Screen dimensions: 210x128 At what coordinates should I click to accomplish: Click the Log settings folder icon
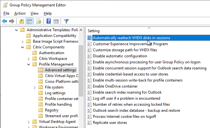pyautogui.click(x=41, y=93)
